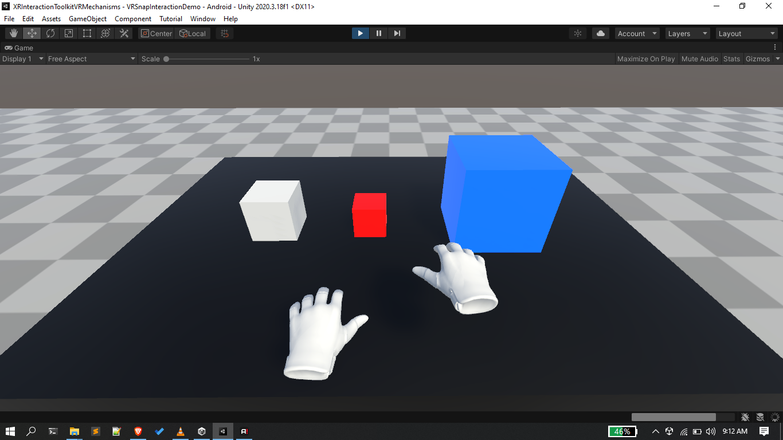This screenshot has width=783, height=440.
Task: Open the File menu
Action: click(9, 19)
